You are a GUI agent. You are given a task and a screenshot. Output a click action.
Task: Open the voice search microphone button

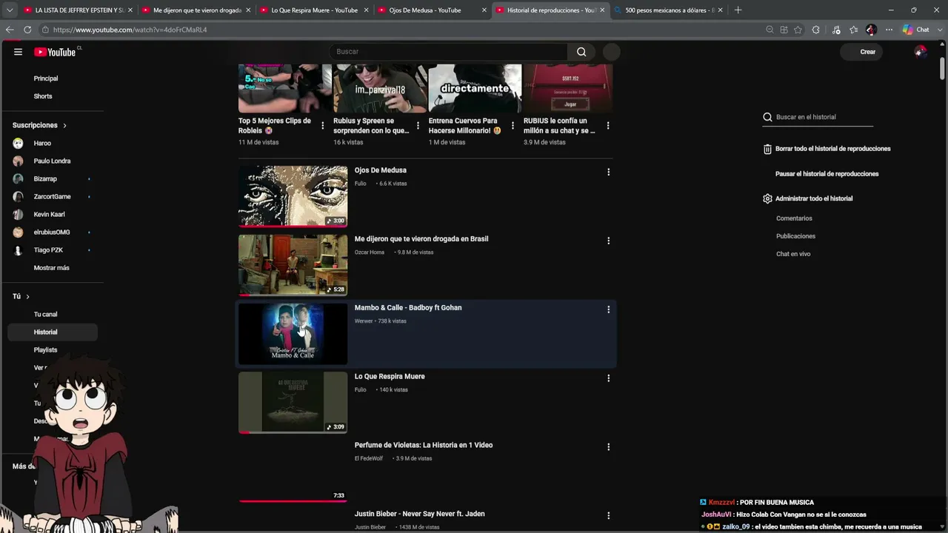point(611,52)
